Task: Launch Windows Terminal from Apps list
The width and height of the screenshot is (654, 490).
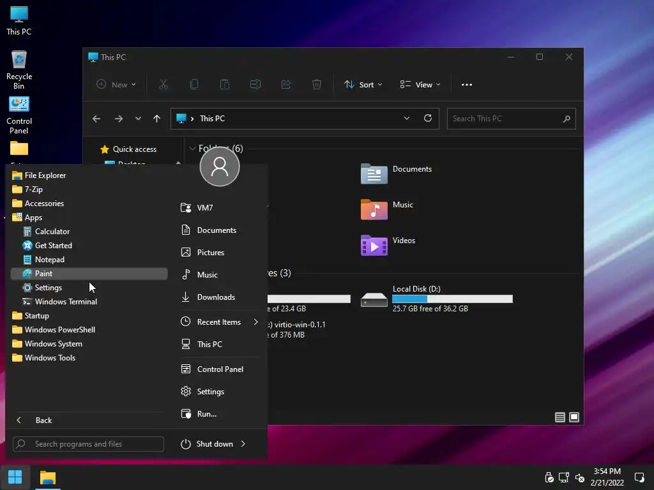Action: coord(88,302)
